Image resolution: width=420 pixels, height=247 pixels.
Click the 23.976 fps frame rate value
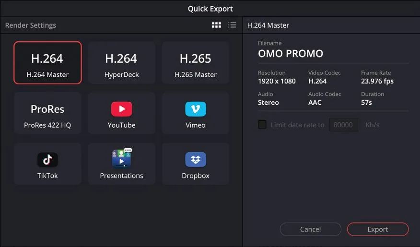377,81
